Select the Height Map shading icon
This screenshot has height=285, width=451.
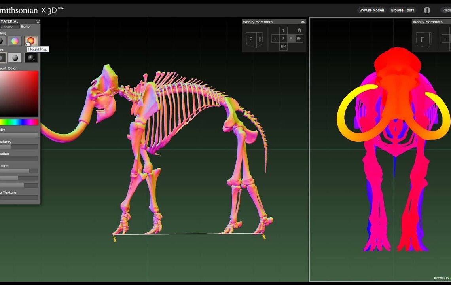(x=30, y=41)
